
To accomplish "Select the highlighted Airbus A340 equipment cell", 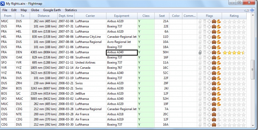I will [122, 53].
